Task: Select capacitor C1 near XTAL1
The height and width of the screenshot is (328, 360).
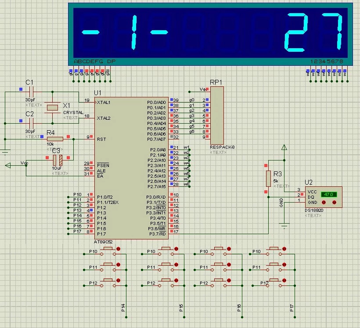Action: [30, 92]
